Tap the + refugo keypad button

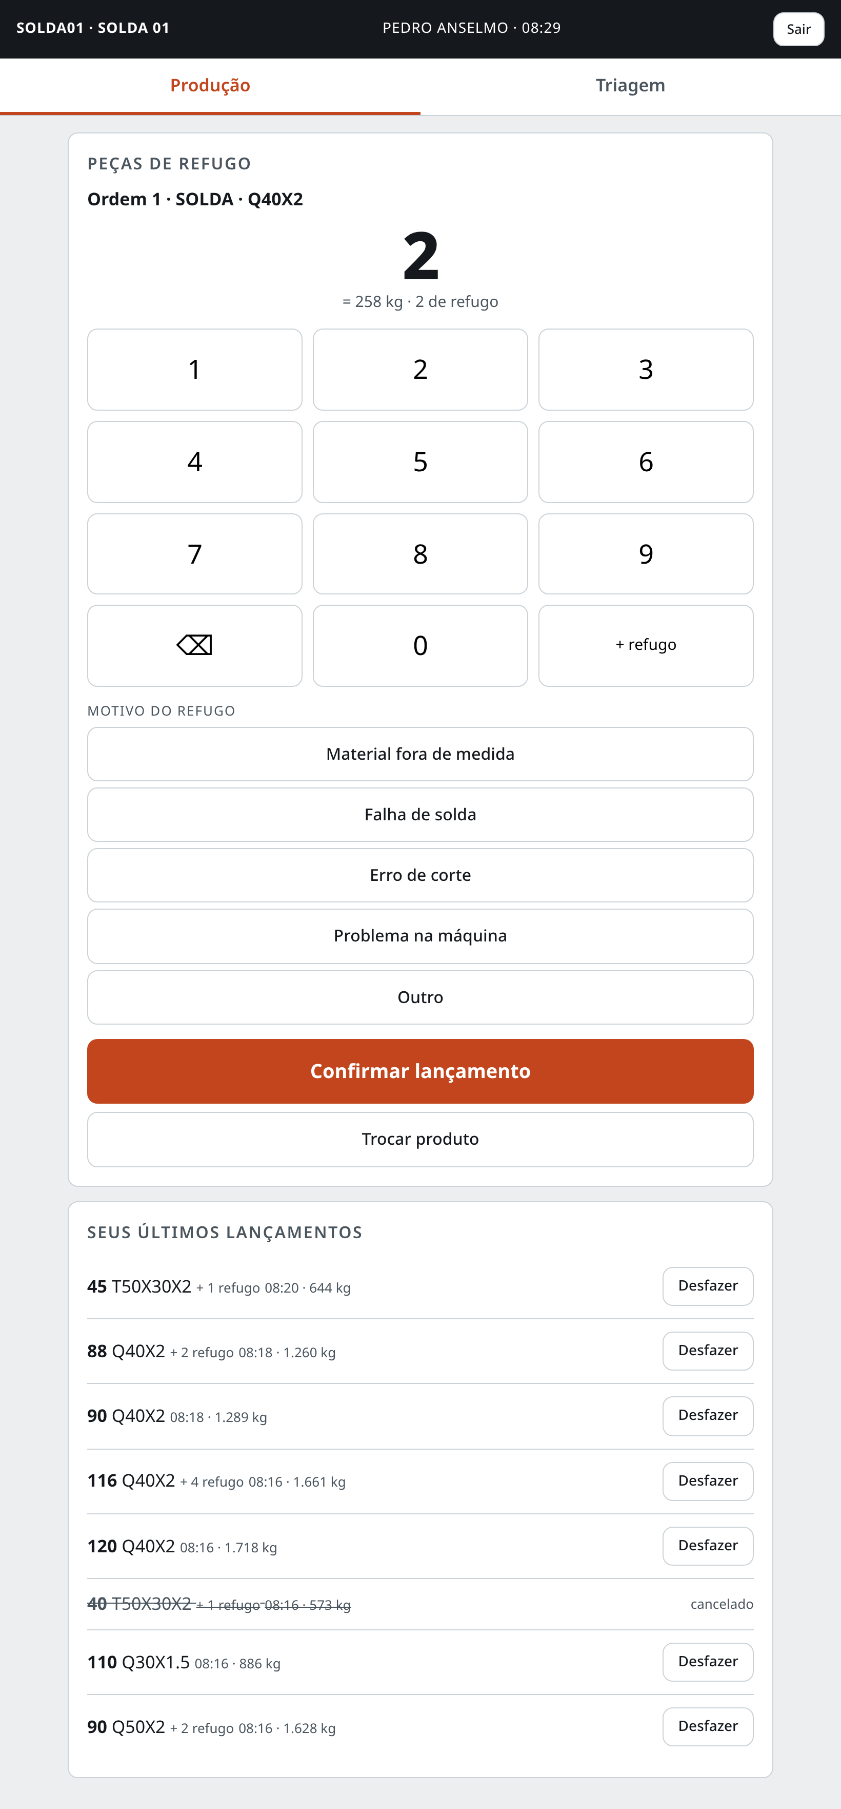click(x=645, y=645)
